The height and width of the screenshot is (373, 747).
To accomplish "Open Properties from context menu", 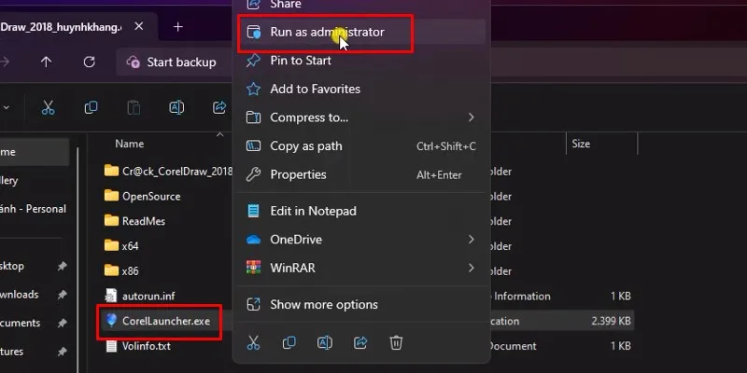I will coord(361,174).
